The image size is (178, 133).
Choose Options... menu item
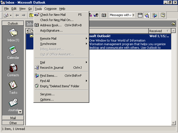61,99
